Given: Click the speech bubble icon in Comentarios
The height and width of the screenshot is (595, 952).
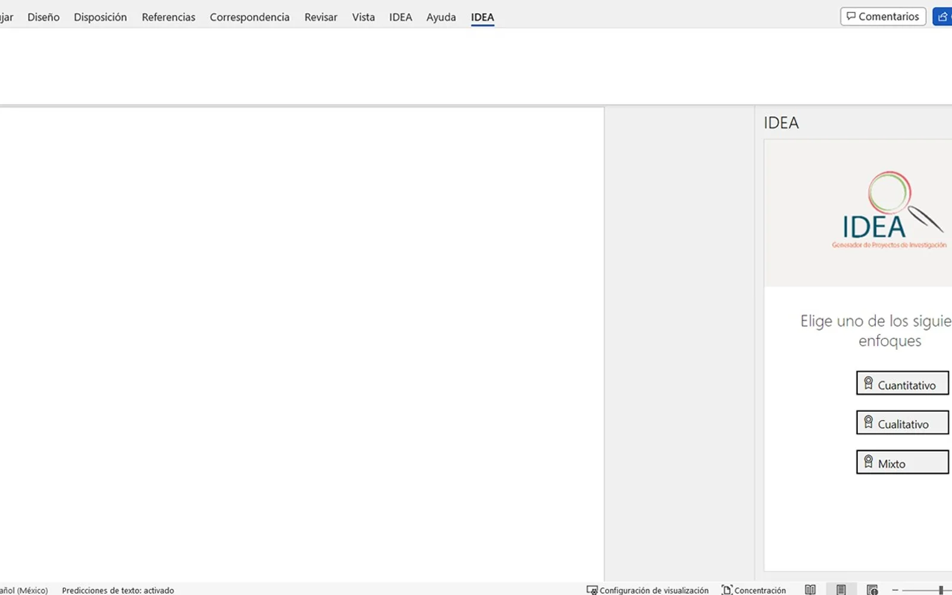Looking at the screenshot, I should click(851, 17).
